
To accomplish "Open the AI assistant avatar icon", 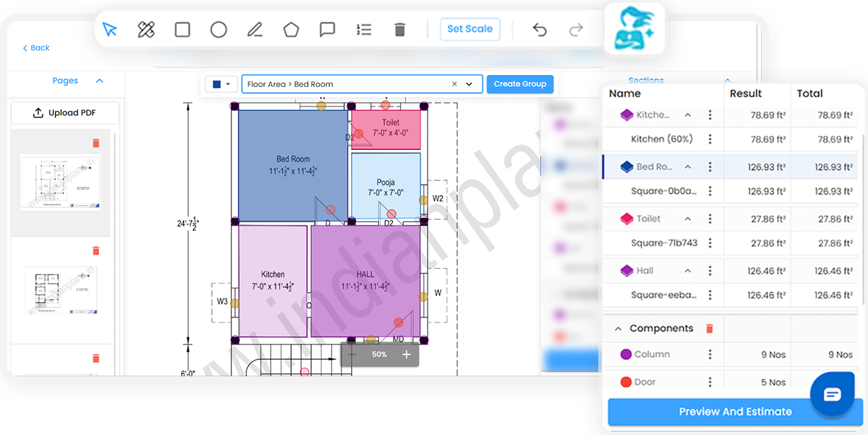I will pyautogui.click(x=634, y=28).
